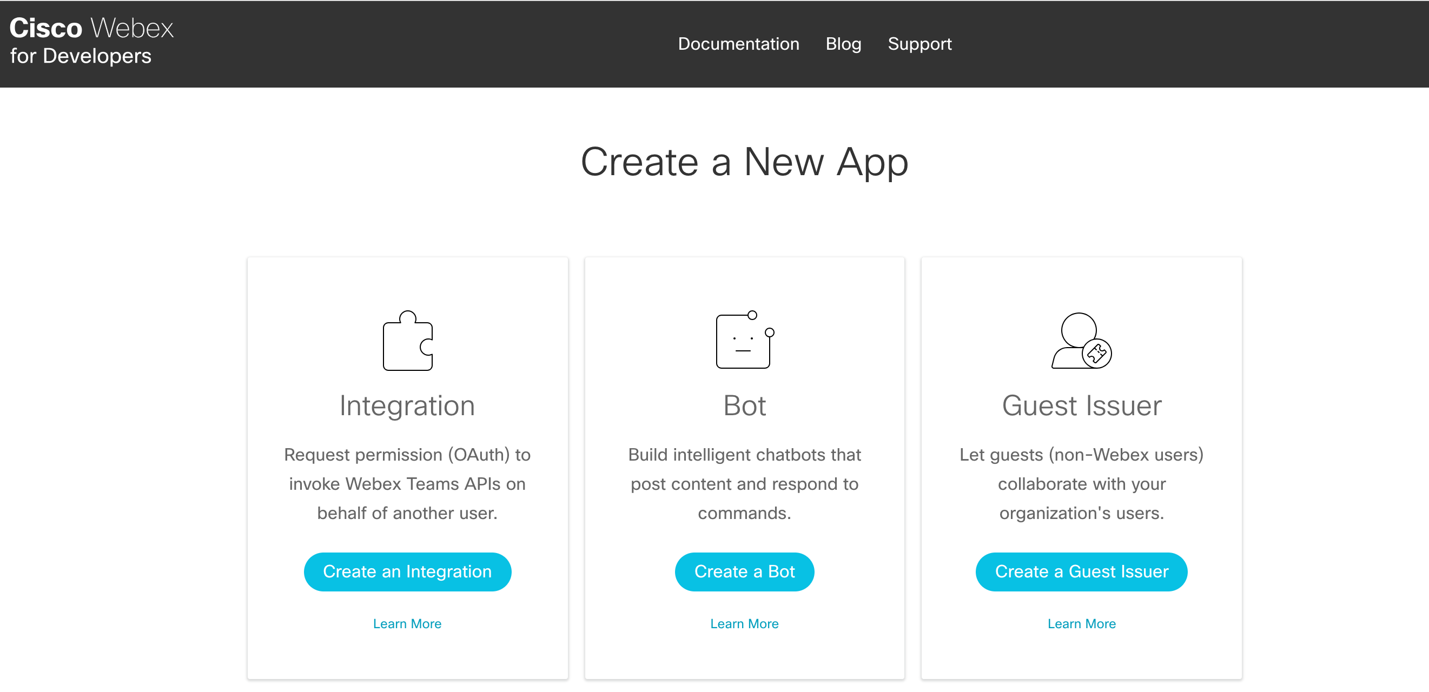Open the Documentation menu item
Screen dimensions: 1429x692
coord(738,44)
